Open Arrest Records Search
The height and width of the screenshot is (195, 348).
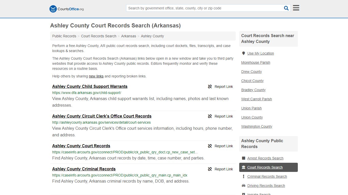[x=265, y=158]
